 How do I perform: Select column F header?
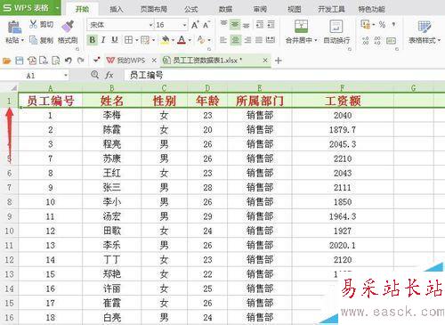click(343, 88)
